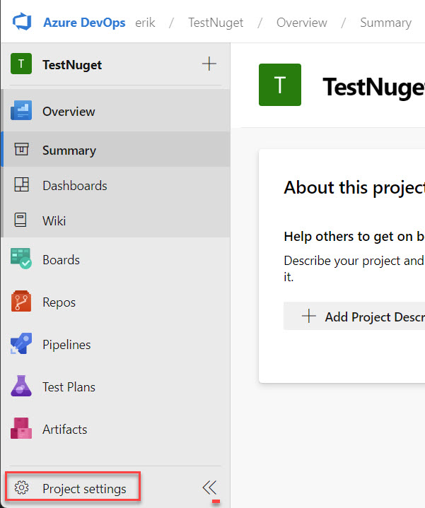The height and width of the screenshot is (508, 425).
Task: Open the Dashboards menu item
Action: [x=116, y=185]
